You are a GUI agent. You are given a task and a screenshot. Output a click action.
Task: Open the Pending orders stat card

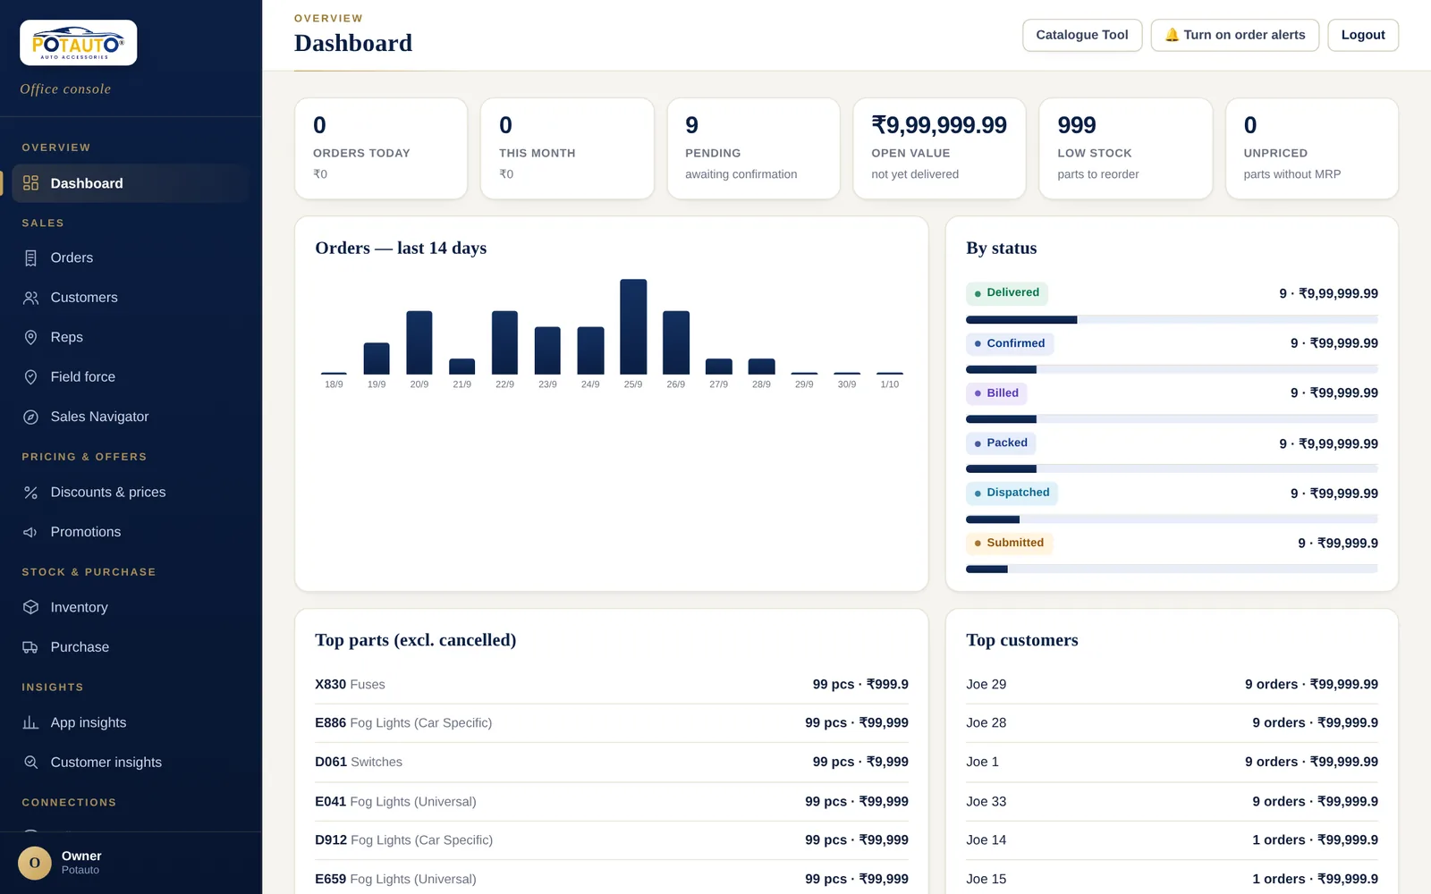tap(753, 148)
